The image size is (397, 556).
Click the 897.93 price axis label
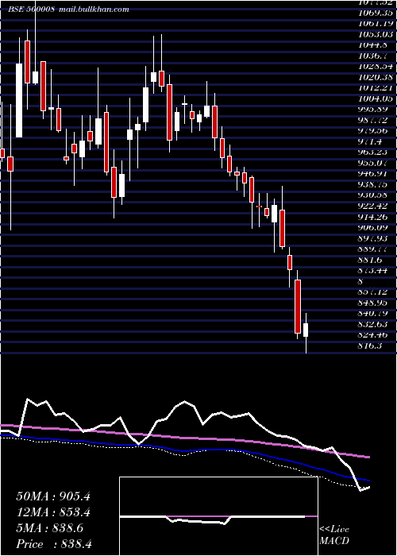[374, 238]
